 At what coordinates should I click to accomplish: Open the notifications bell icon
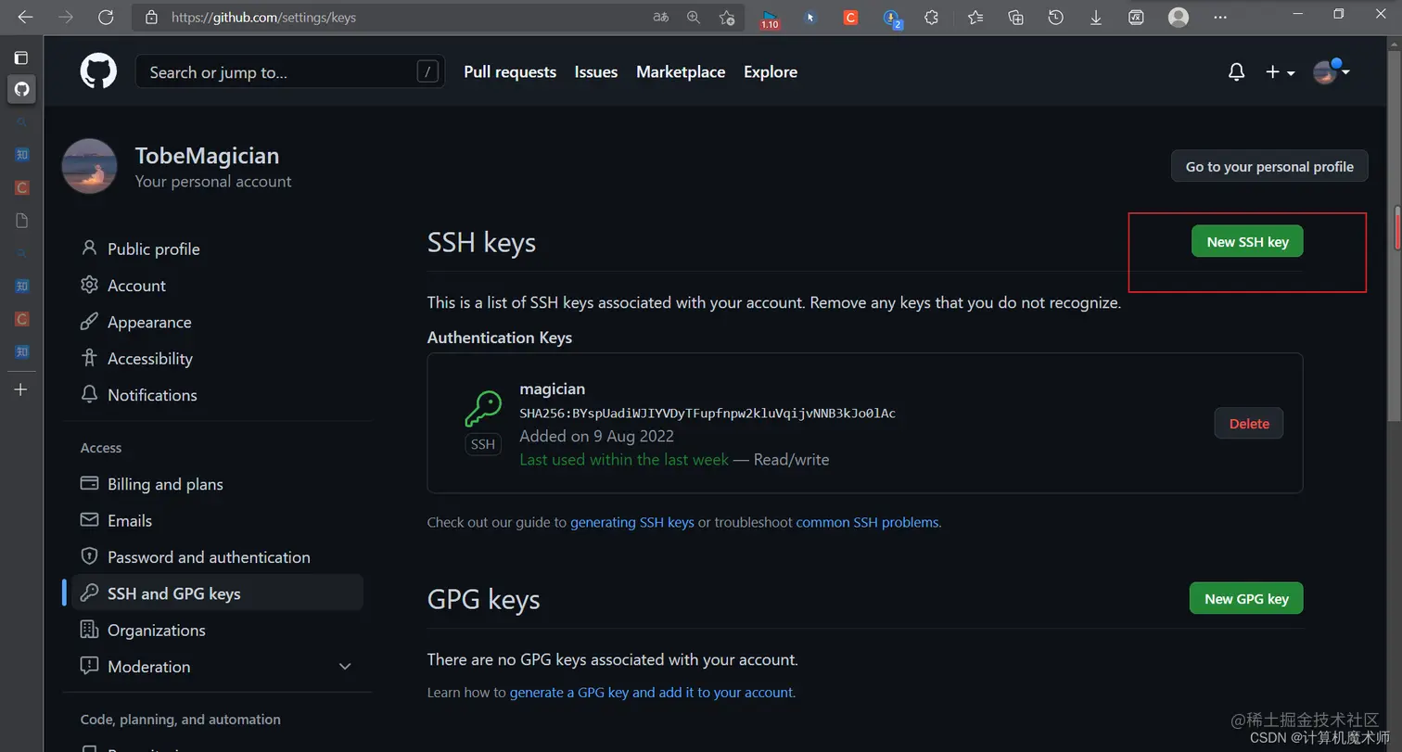(1236, 72)
